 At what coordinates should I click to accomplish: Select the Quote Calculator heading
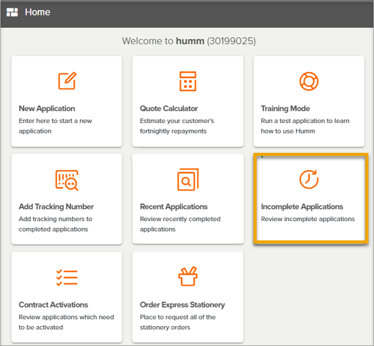pos(168,109)
